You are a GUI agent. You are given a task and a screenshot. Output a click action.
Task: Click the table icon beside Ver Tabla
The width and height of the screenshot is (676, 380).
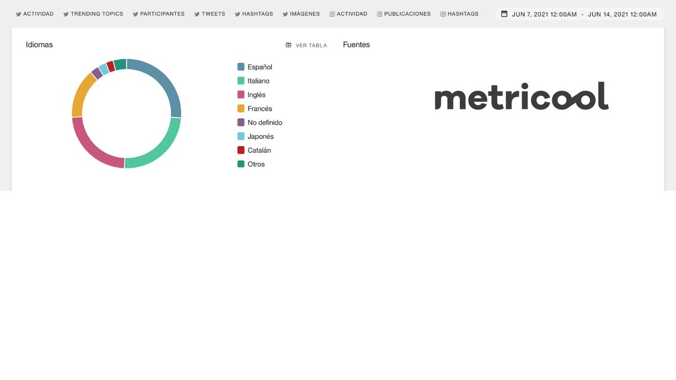coord(288,46)
